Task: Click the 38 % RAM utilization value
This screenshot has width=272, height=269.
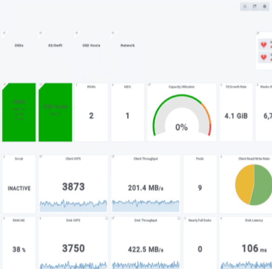Action: click(19, 249)
